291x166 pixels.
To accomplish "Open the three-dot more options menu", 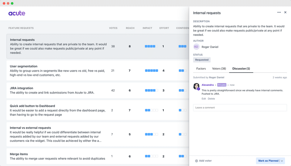I will tap(279, 12).
